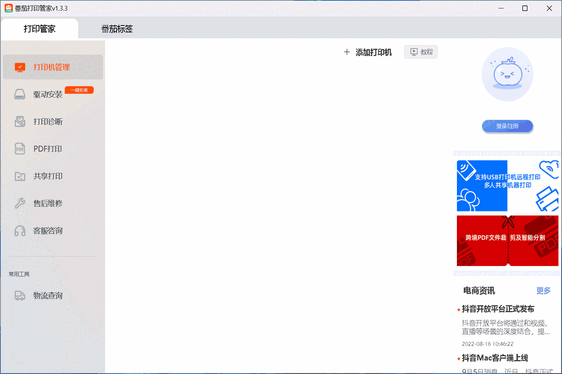Select 售后维修 after-sales repair
562x374 pixels.
(47, 203)
